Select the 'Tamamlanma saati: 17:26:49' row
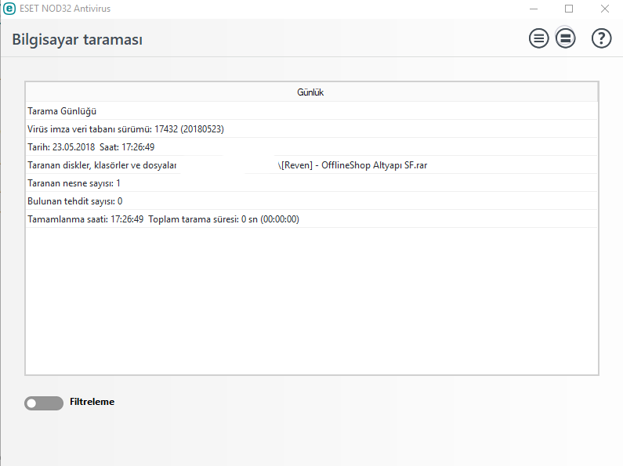This screenshot has height=466, width=623. coord(312,219)
